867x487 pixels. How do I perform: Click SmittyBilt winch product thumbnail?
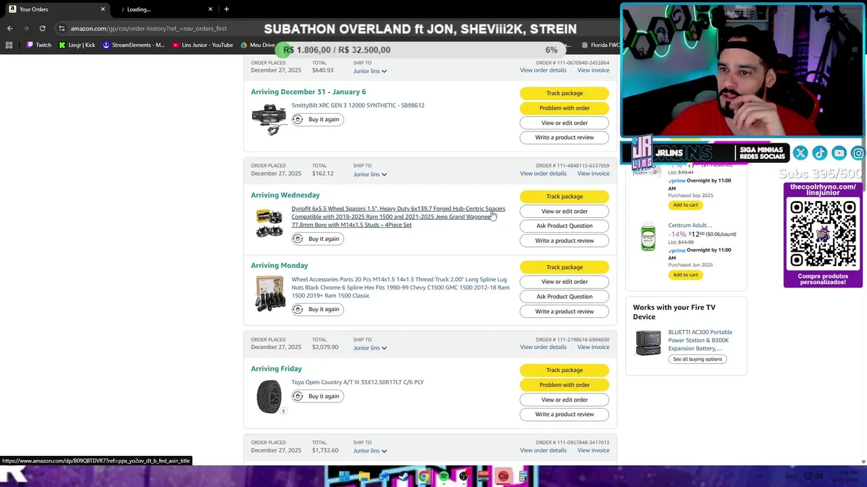click(x=269, y=119)
